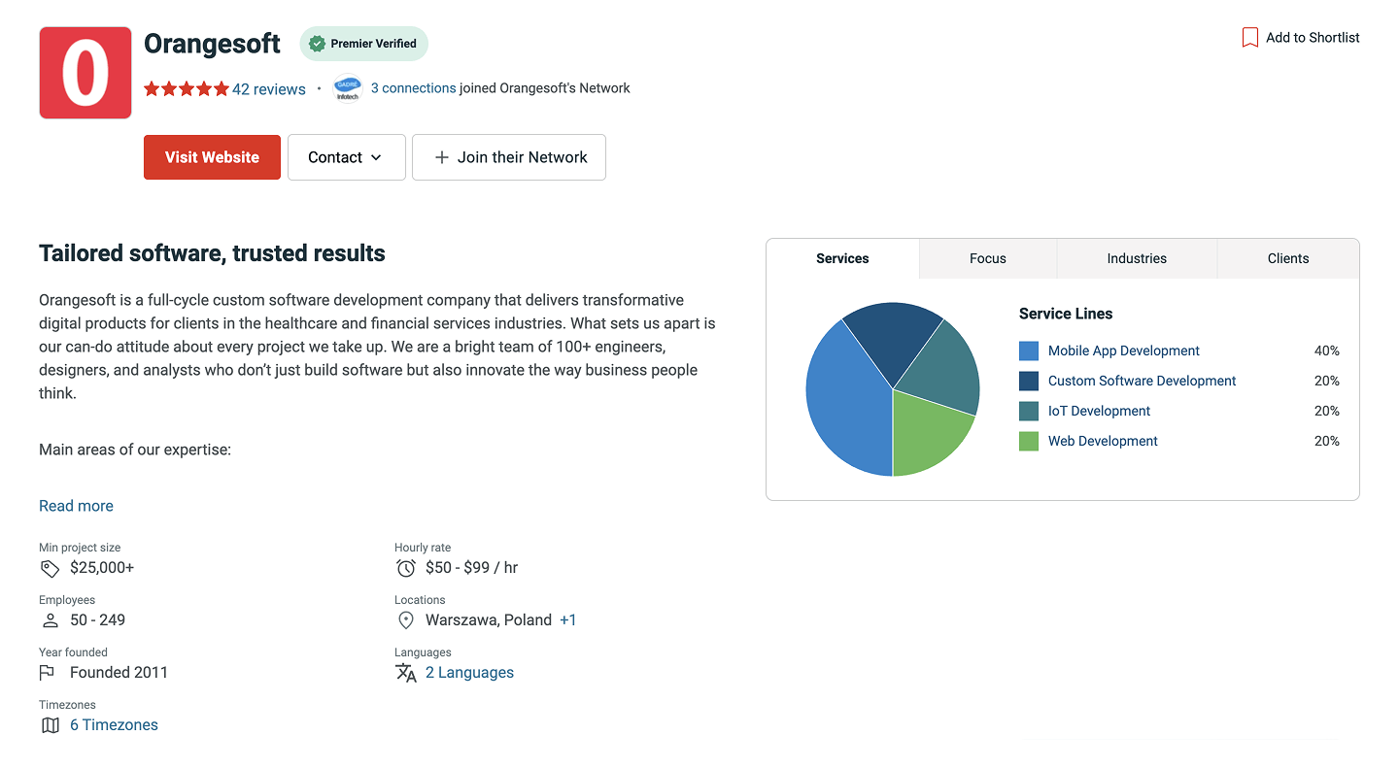Click the Custom Software Development navy legend swatch
This screenshot has width=1399, height=768.
click(x=1029, y=381)
